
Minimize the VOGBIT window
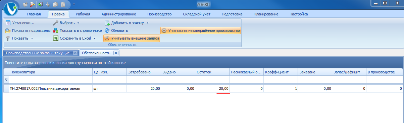pyautogui.click(x=375, y=3)
